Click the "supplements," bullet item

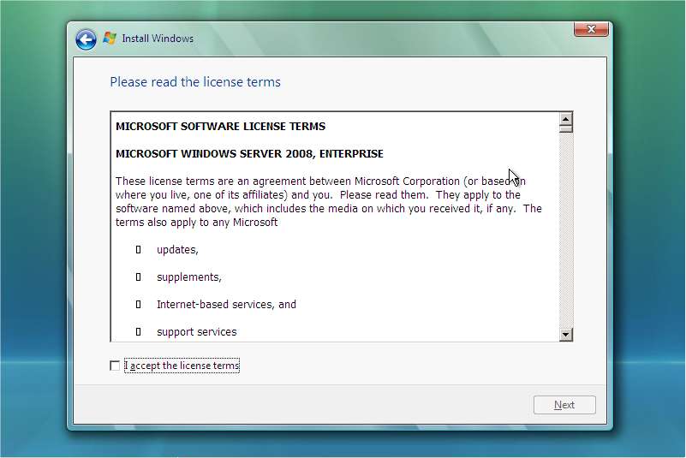(x=188, y=277)
